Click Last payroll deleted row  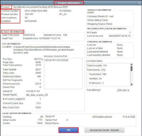105,52
